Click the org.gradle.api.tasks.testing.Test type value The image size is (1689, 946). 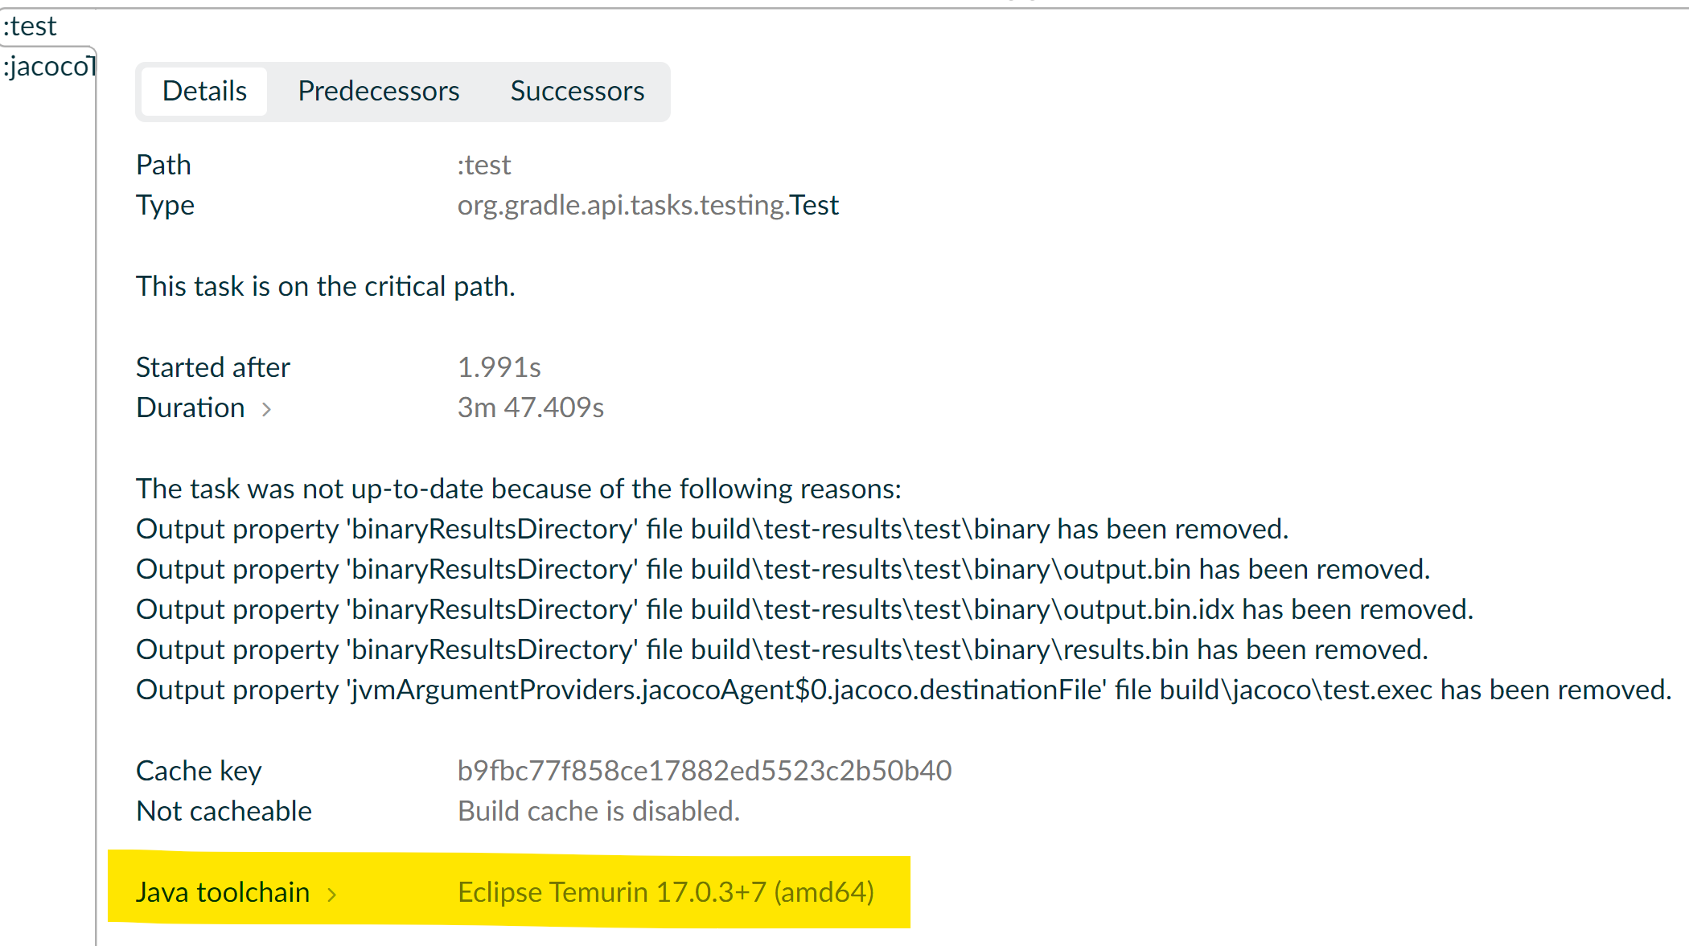(647, 205)
